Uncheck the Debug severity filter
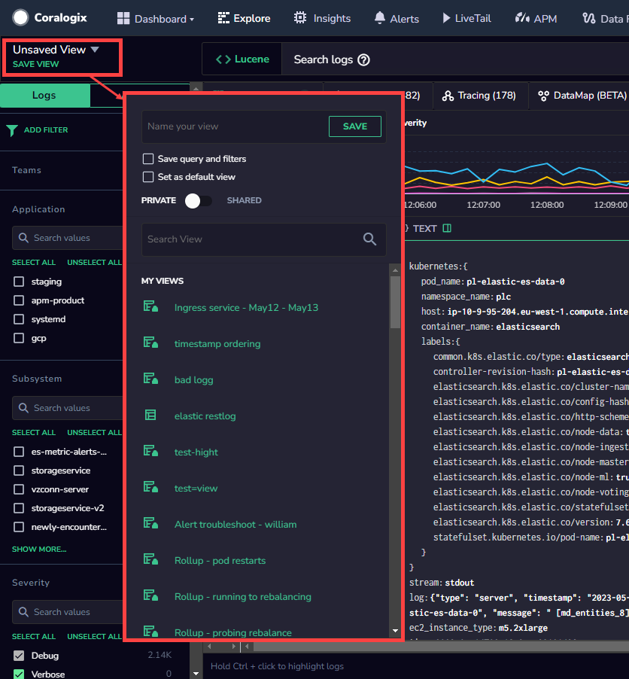This screenshot has width=629, height=679. [19, 655]
